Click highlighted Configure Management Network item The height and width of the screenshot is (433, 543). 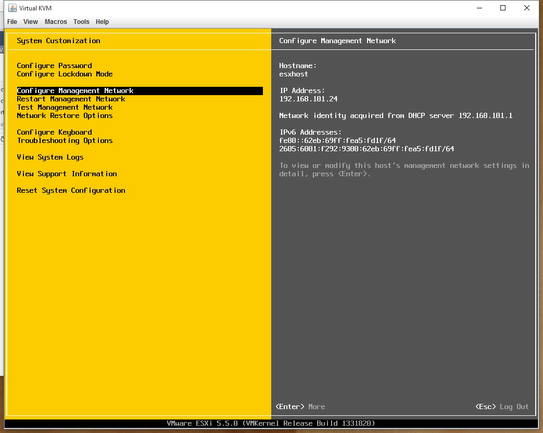pos(75,91)
